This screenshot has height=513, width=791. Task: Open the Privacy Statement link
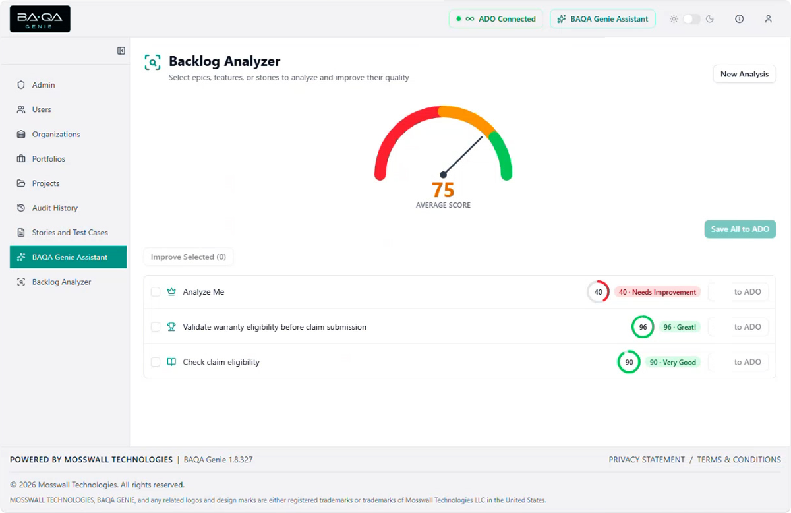647,460
